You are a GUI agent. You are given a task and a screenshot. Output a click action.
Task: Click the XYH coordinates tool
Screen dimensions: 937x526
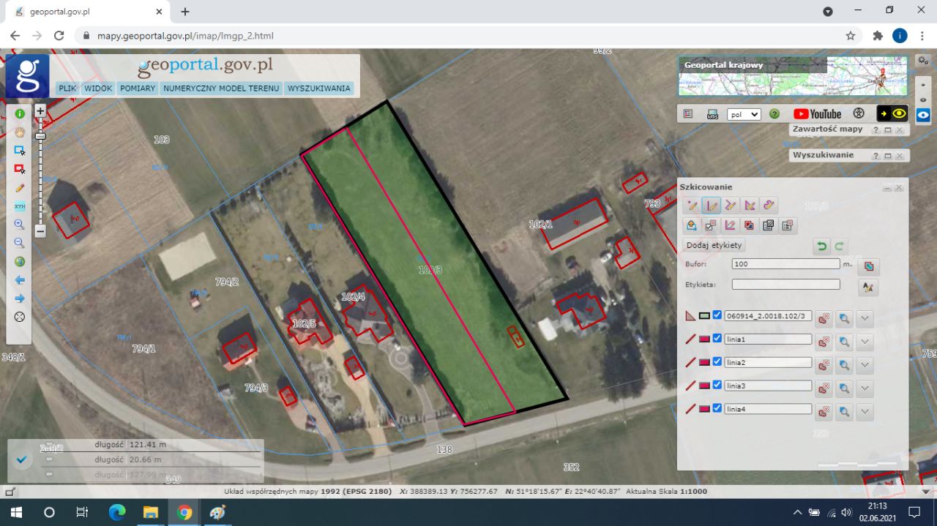pyautogui.click(x=20, y=206)
